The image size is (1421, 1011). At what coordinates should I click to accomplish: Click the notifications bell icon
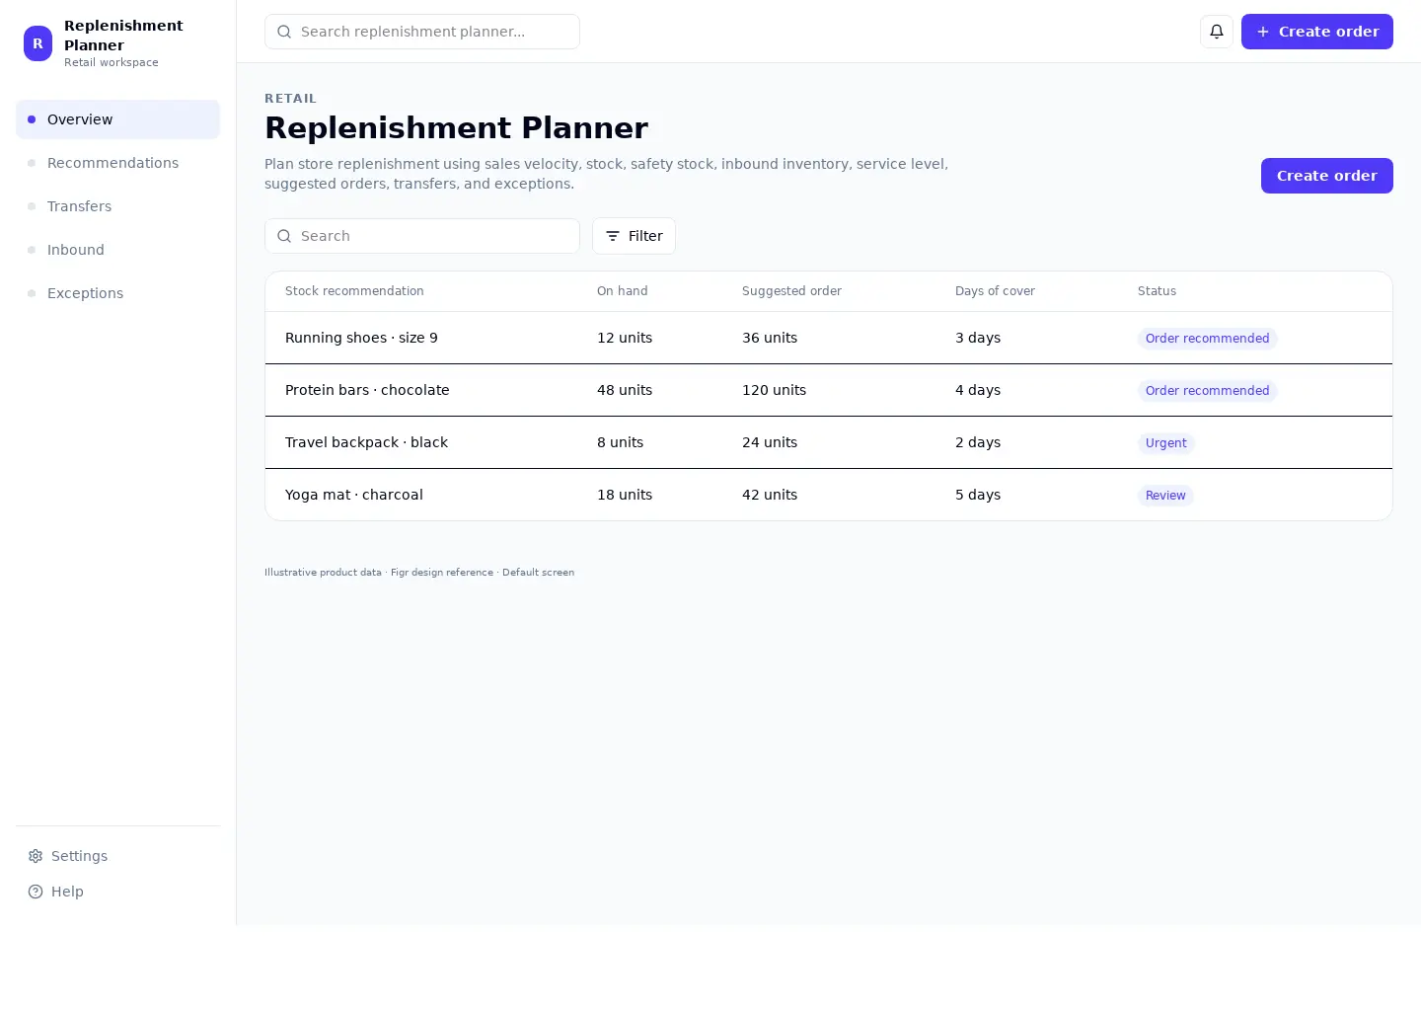tap(1217, 32)
